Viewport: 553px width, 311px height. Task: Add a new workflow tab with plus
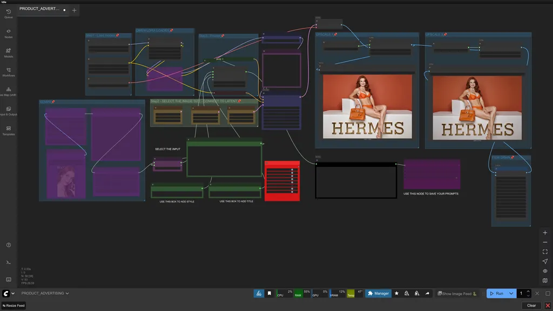74,10
